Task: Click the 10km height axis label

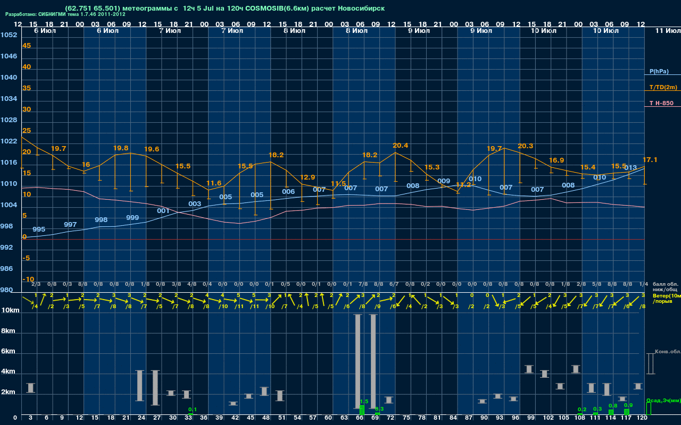Action: pyautogui.click(x=10, y=310)
